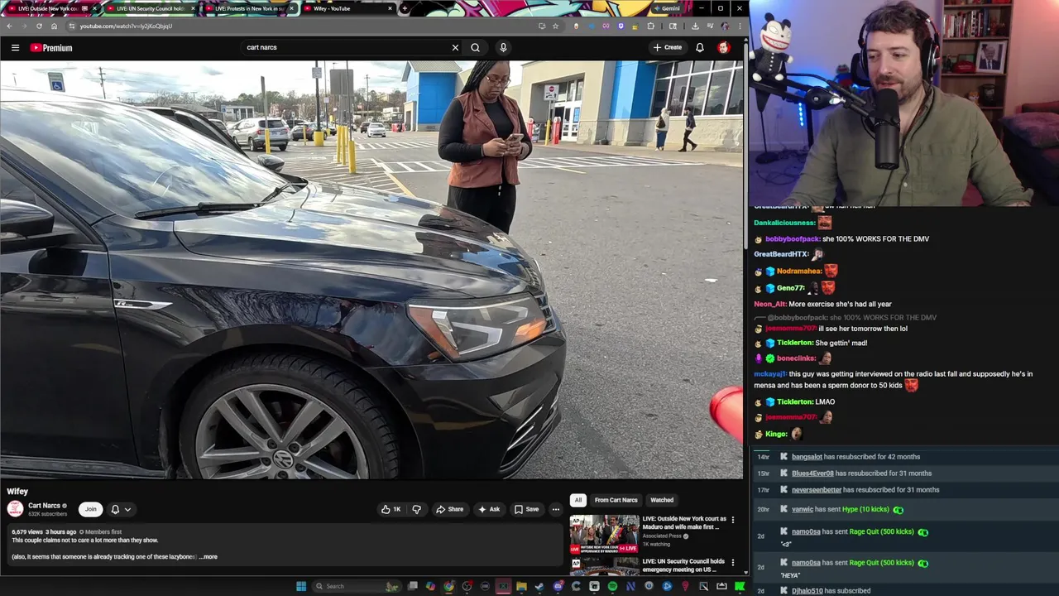1059x596 pixels.
Task: Click the Create button
Action: click(668, 47)
